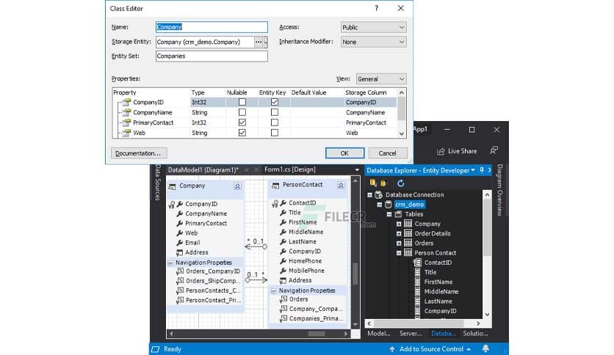Screen dimensions: 614x355
Task: Toggle Entity Key checkbox for CompanyID
Action: [275, 102]
